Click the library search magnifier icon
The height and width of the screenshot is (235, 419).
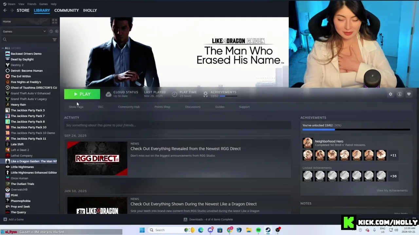tap(5, 39)
